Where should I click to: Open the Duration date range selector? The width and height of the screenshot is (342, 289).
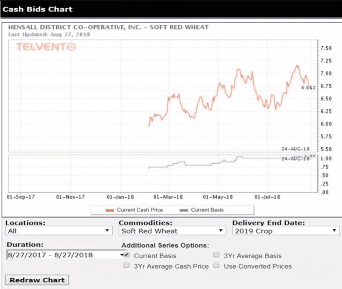pos(66,255)
